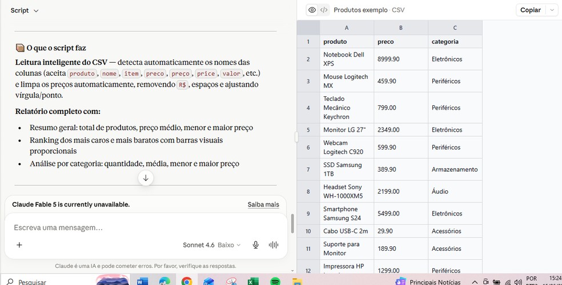Image resolution: width=562 pixels, height=285 pixels.
Task: Select the Headset Sony WH-1000XM5 cell
Action: (347, 192)
